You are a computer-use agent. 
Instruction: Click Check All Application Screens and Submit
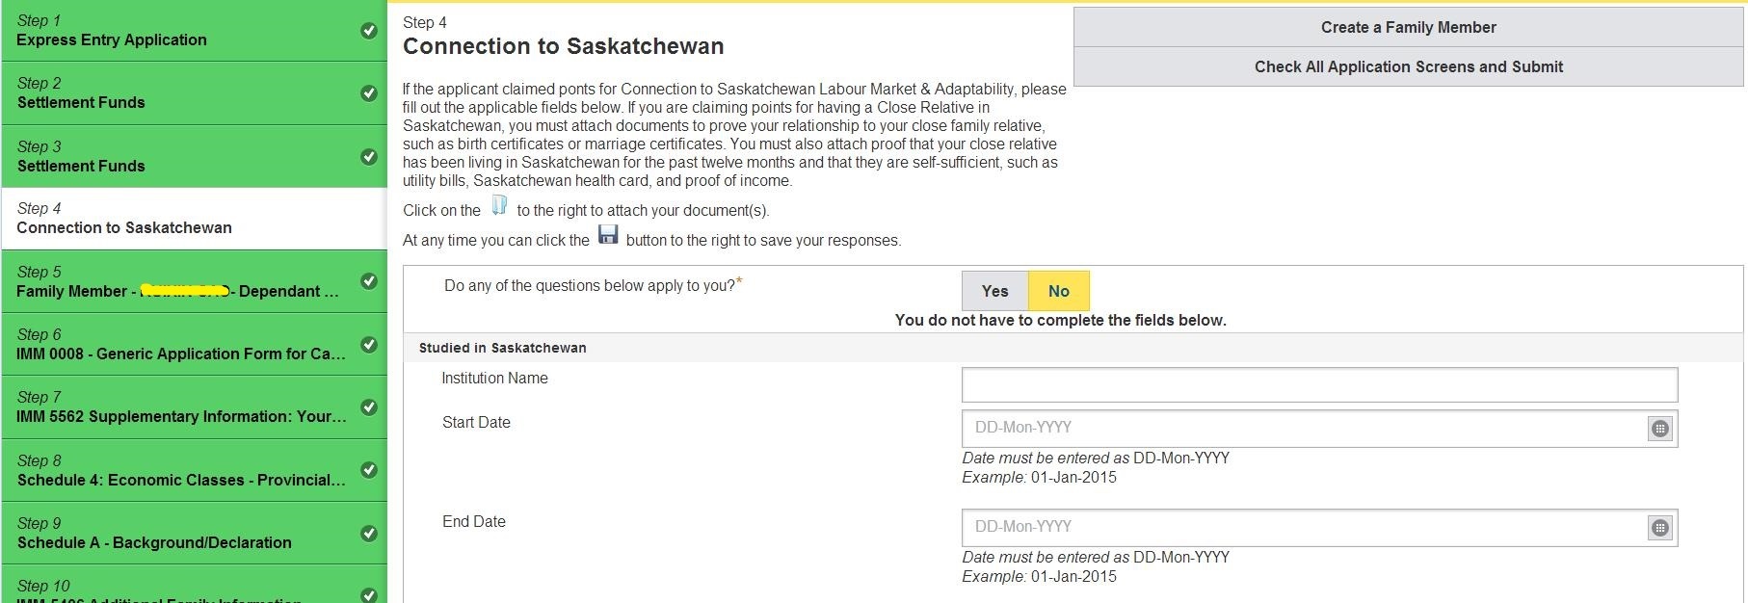1408,66
